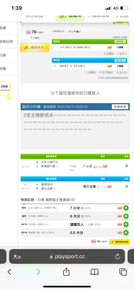Tap Safari reload page icon
The width and height of the screenshot is (134, 290).
point(118,256)
